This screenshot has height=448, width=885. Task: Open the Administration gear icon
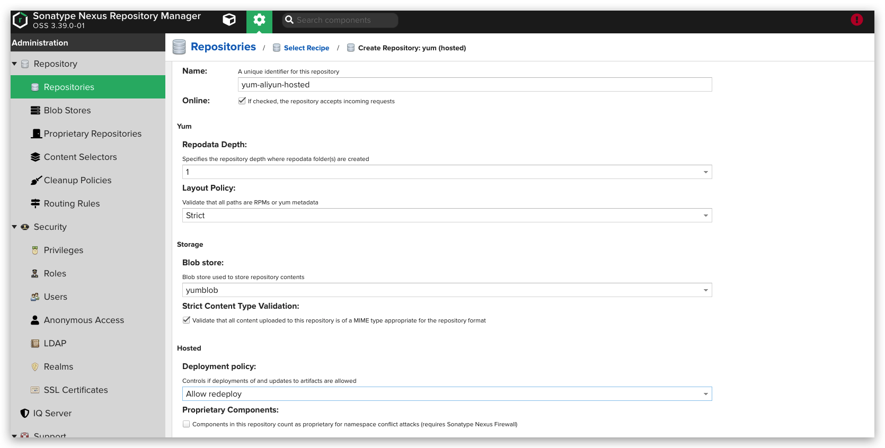point(259,20)
